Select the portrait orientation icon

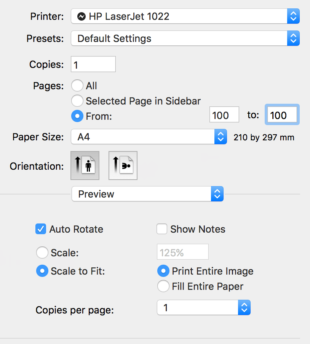[85, 166]
